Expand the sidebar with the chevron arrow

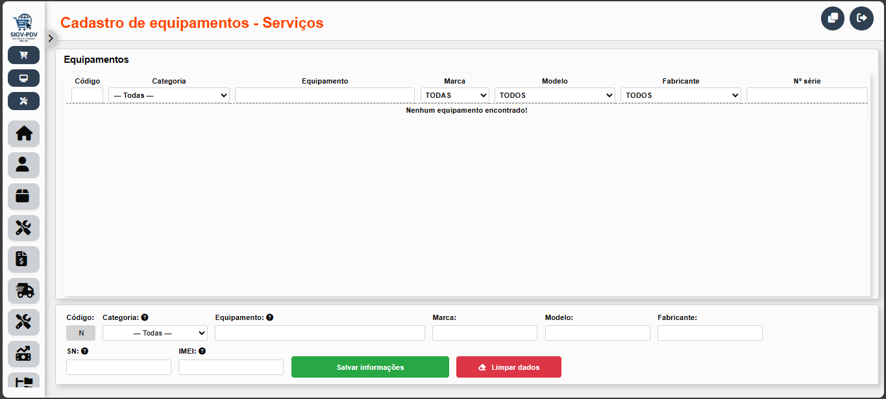click(51, 38)
